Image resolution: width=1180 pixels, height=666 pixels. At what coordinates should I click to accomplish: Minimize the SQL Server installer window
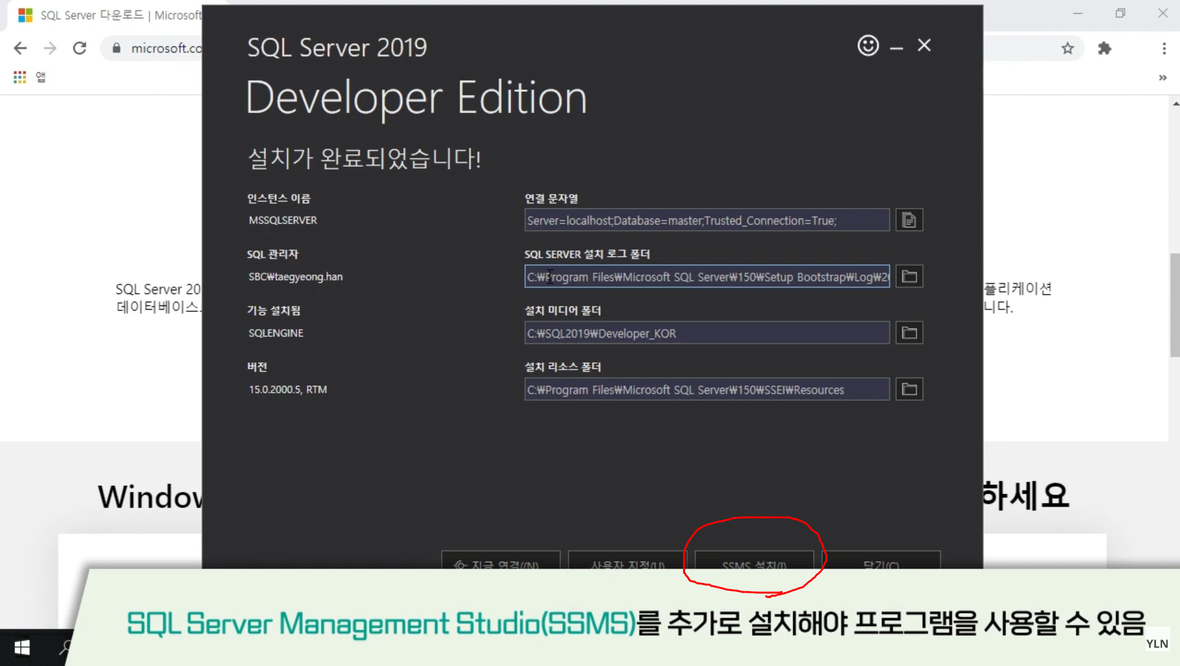[x=896, y=47]
